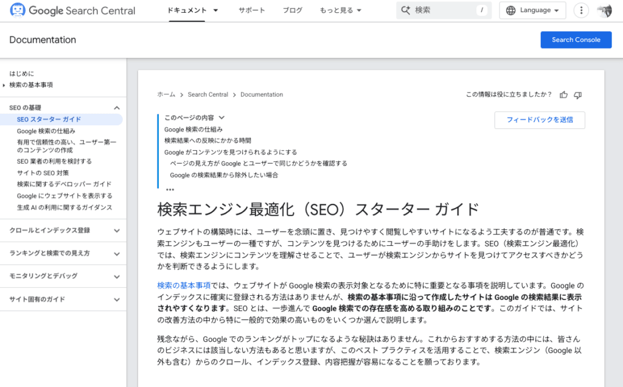
Task: Collapse このページの内容 chevron
Action: click(x=221, y=117)
